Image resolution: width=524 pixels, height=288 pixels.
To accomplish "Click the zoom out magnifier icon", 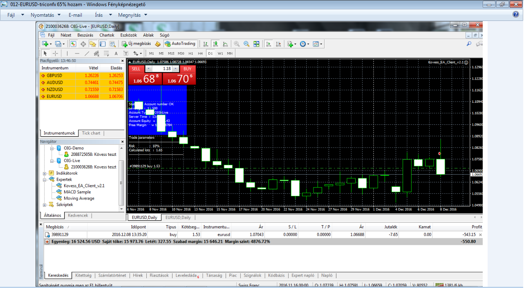I will tap(246, 44).
